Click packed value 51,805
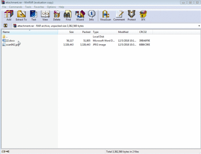This screenshot has height=154, width=201. [87, 41]
